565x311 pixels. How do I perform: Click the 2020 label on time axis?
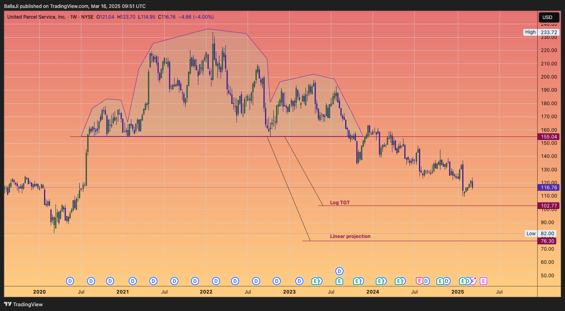click(39, 292)
